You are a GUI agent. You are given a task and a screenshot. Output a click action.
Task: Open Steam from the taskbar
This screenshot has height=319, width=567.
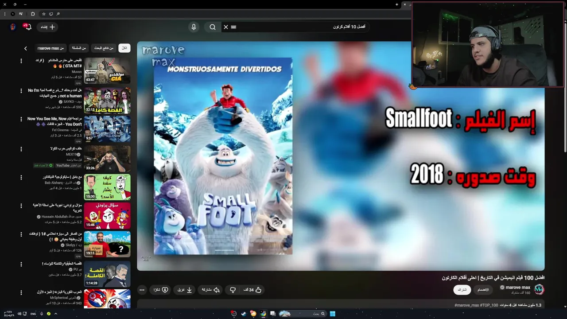coord(244,314)
